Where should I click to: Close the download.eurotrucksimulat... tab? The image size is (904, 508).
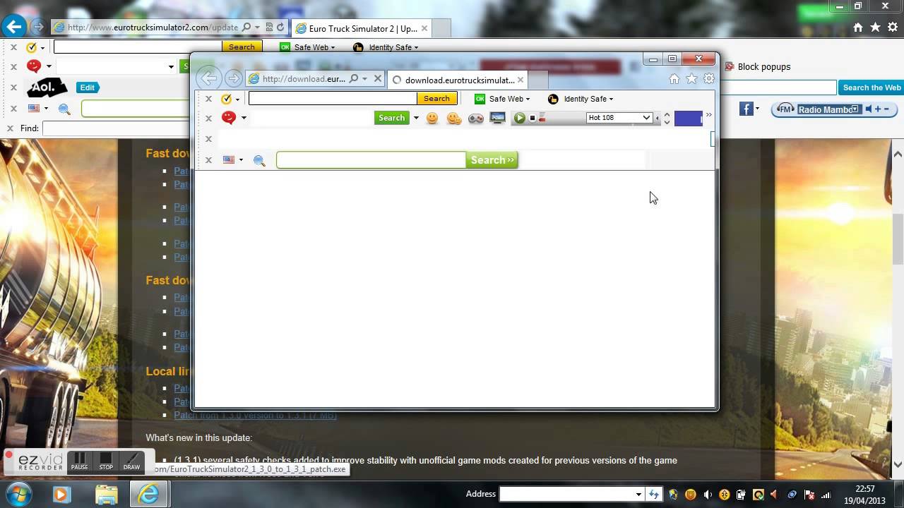coord(521,80)
